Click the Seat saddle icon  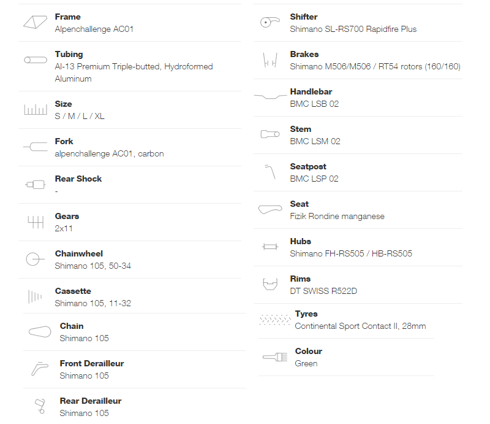point(270,209)
